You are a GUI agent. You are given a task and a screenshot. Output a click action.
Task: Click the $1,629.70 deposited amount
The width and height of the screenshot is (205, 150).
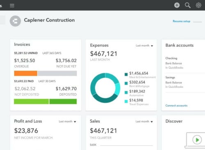(66, 89)
